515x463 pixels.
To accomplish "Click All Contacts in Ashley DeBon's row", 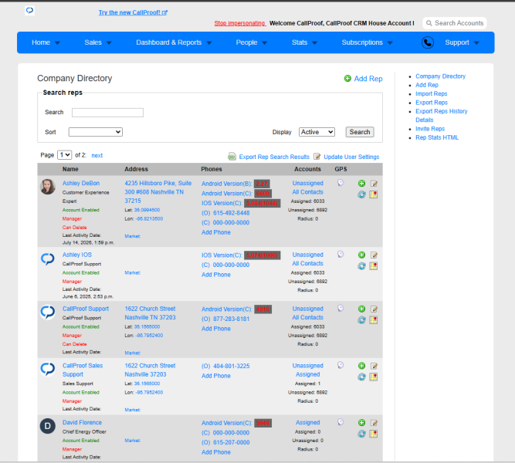I will pos(308,192).
